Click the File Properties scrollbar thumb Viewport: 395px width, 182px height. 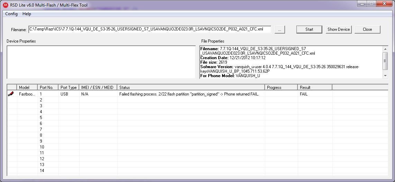pyautogui.click(x=385, y=61)
